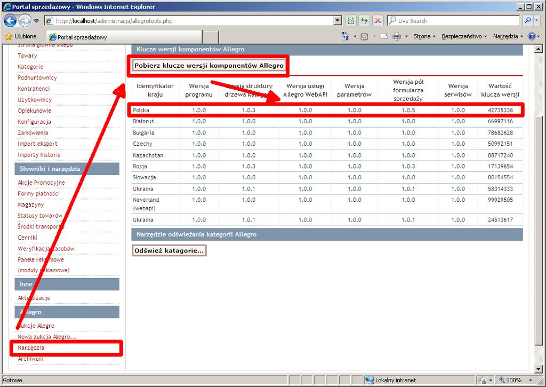Click the Odśwież katagorie button
Image resolution: width=546 pixels, height=387 pixels.
(169, 251)
